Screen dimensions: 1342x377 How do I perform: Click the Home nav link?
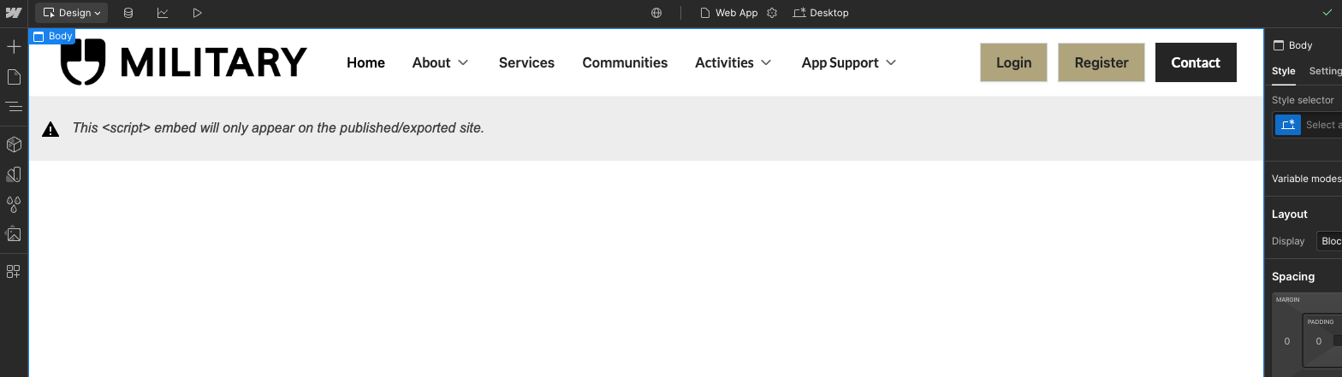[x=365, y=62]
